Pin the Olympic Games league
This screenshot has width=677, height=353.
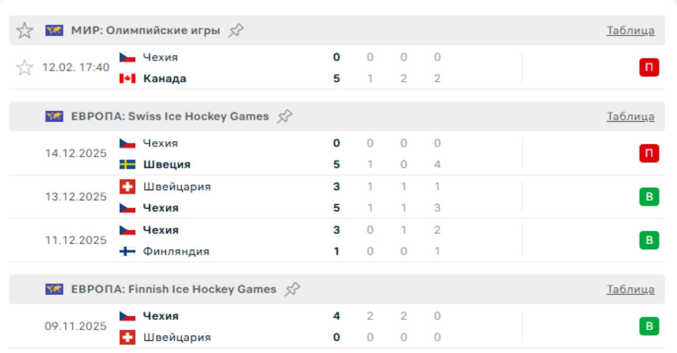tap(236, 31)
